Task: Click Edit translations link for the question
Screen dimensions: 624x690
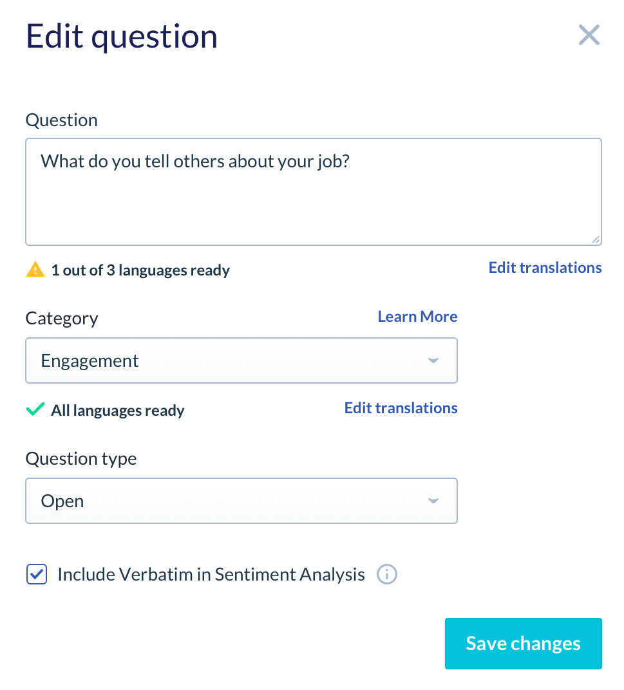Action: tap(545, 268)
